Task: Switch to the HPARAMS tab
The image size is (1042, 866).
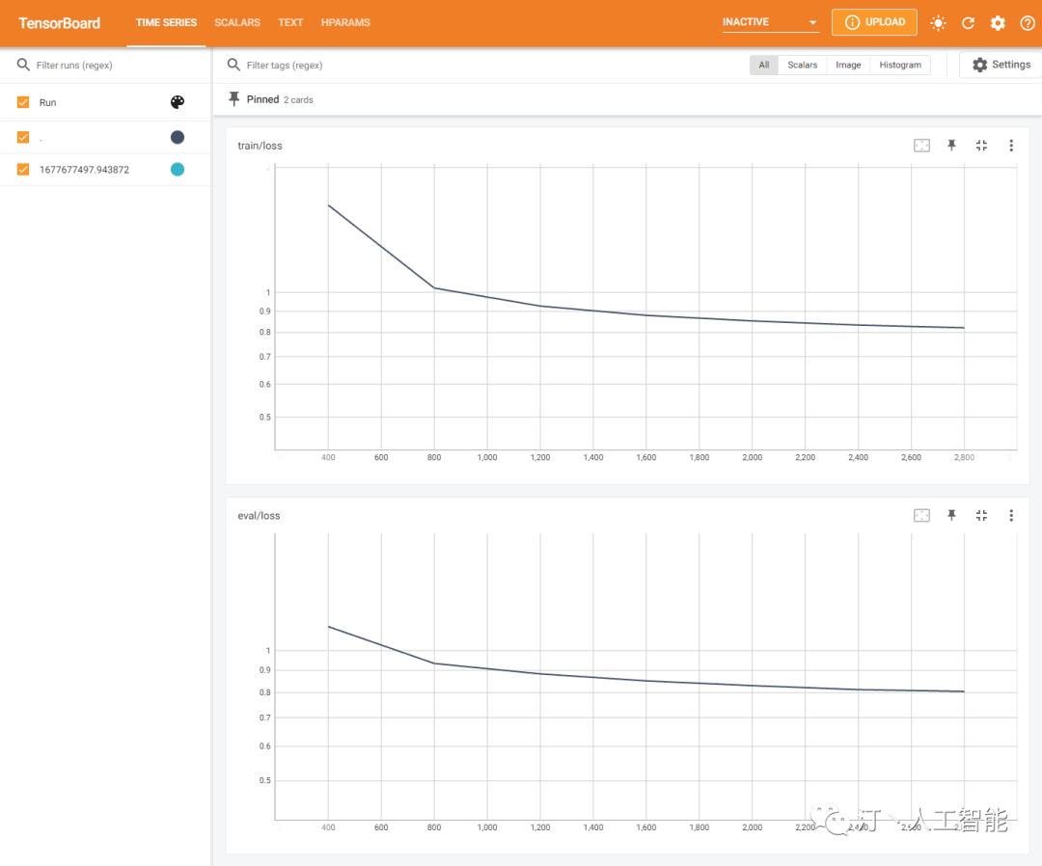Action: (x=345, y=22)
